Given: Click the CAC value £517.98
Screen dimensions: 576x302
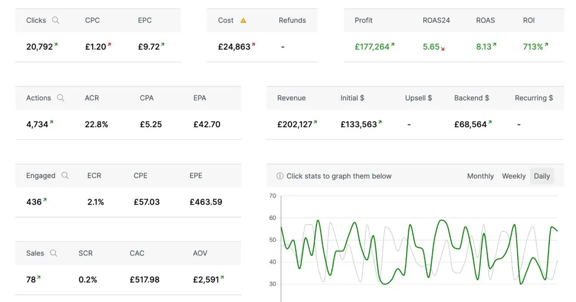Looking at the screenshot, I should (x=144, y=279).
